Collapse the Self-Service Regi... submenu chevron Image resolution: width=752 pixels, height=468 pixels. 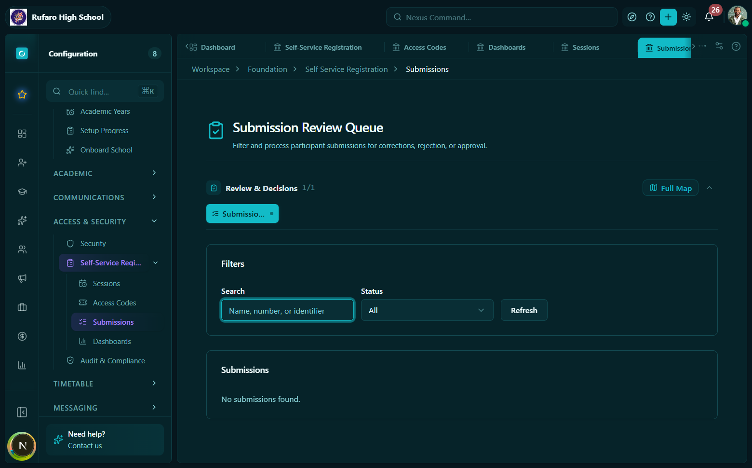pos(155,263)
